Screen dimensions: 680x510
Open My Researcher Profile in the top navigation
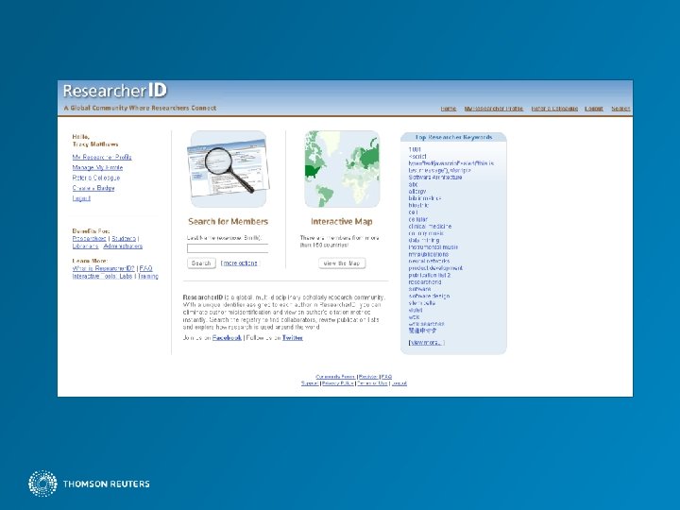click(494, 109)
